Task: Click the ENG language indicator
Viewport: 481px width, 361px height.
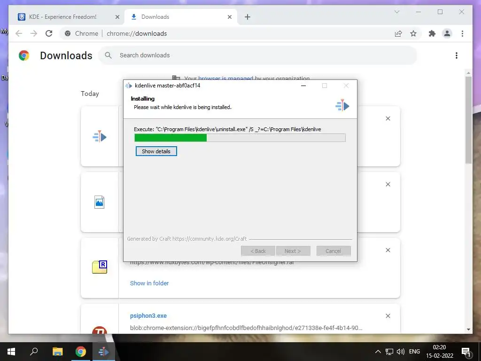Action: (414, 352)
